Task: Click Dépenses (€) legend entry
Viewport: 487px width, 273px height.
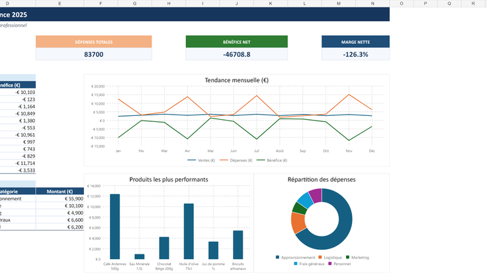Action: pyautogui.click(x=236, y=160)
